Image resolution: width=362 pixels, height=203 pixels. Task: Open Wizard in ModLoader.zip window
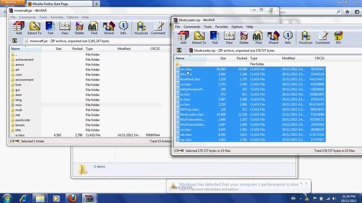[x=273, y=38]
